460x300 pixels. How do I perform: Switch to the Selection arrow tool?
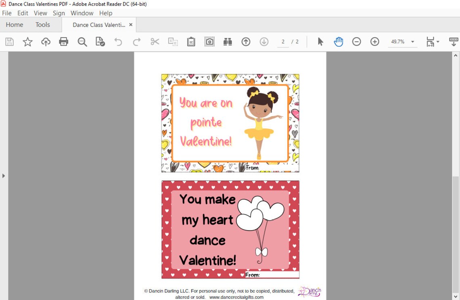pos(320,42)
